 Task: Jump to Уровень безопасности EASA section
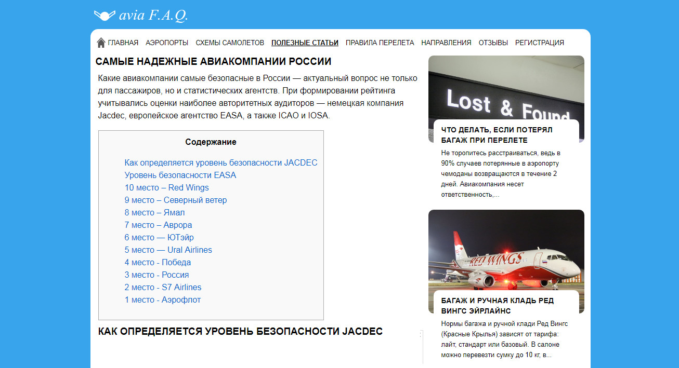180,175
